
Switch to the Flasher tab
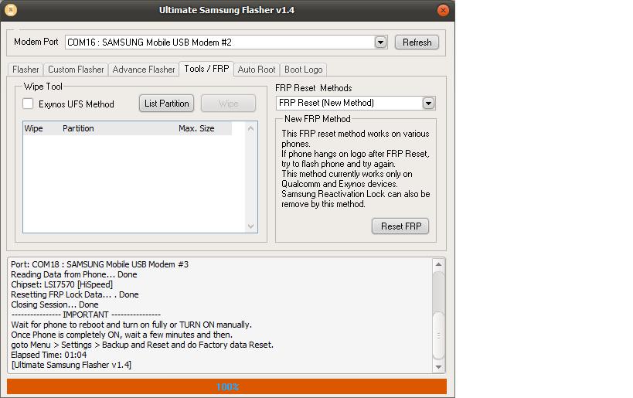(x=26, y=70)
